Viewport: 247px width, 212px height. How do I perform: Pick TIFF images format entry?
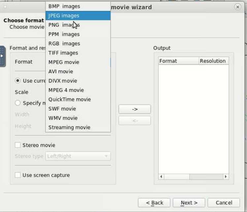(x=78, y=53)
